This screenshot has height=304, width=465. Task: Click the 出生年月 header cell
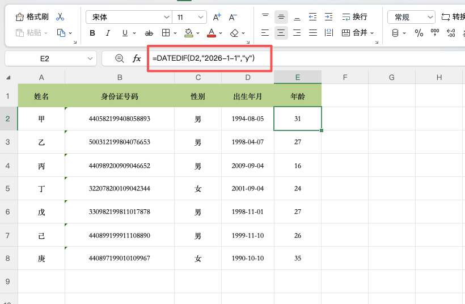[248, 96]
